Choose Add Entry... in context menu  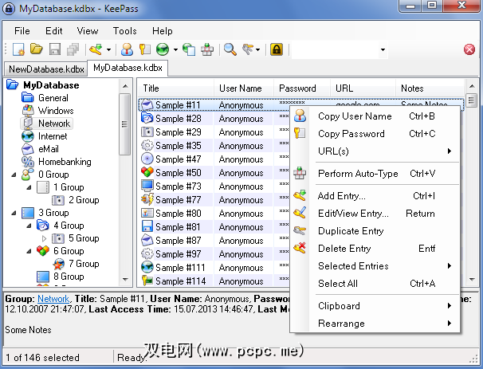point(375,196)
